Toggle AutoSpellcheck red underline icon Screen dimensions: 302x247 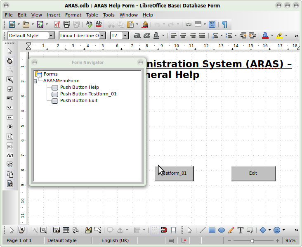pyautogui.click(x=99, y=24)
